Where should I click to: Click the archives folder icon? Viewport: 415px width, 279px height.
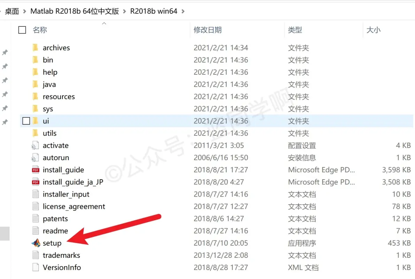(x=35, y=48)
